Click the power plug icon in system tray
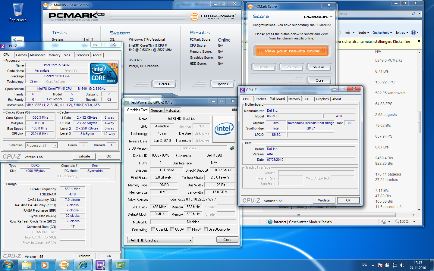The height and width of the screenshot is (271, 434). [387, 265]
